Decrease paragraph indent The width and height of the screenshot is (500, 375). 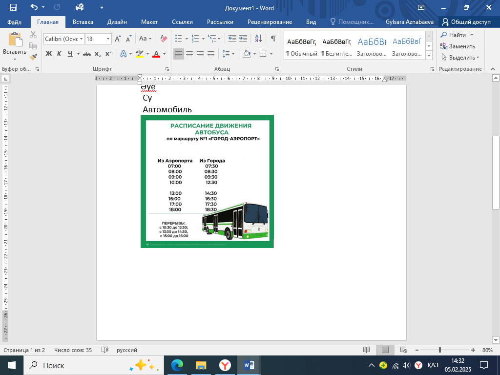[x=232, y=39]
